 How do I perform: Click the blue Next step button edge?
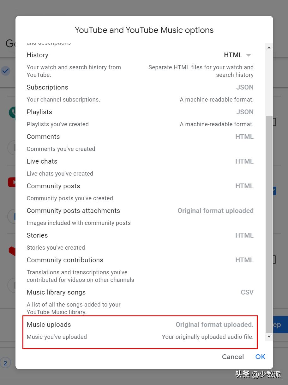pos(280,325)
